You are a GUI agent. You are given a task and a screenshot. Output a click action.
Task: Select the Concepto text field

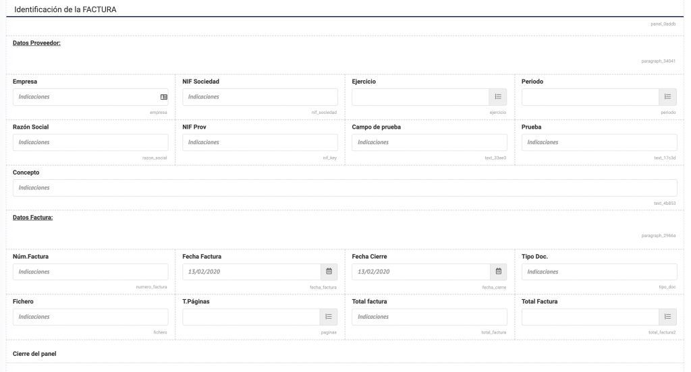(x=345, y=188)
